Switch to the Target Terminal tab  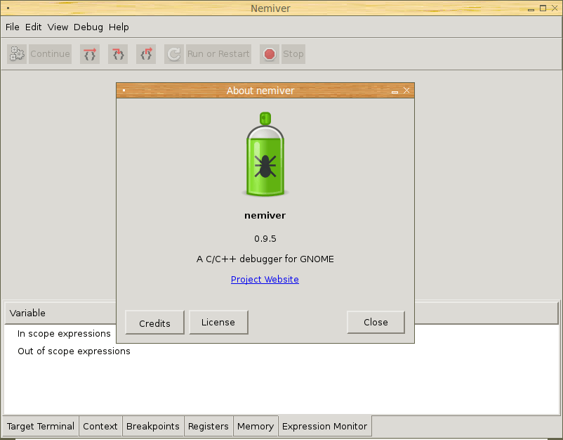[41, 427]
